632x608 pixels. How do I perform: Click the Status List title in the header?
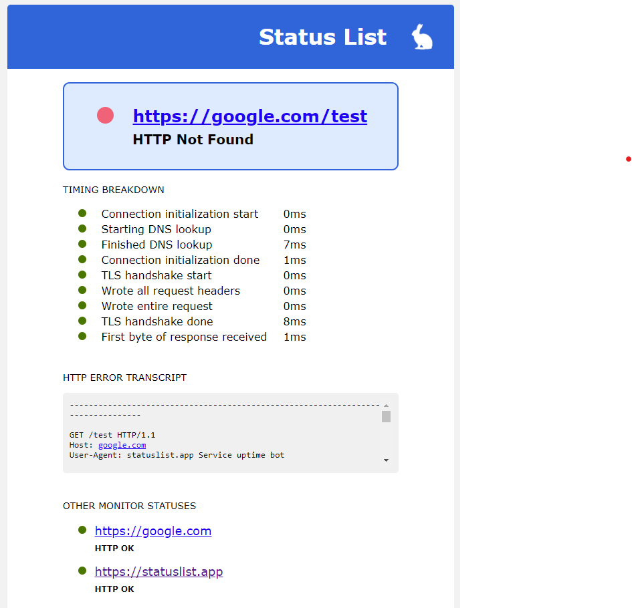[x=322, y=37]
